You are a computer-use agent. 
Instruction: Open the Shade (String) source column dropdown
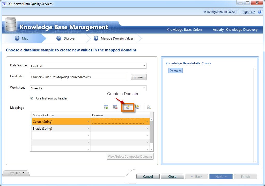[x=88, y=128]
